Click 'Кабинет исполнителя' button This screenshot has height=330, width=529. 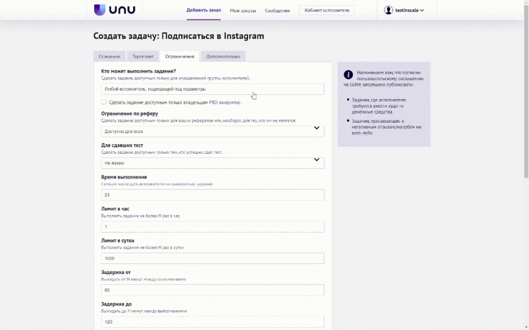pos(326,10)
